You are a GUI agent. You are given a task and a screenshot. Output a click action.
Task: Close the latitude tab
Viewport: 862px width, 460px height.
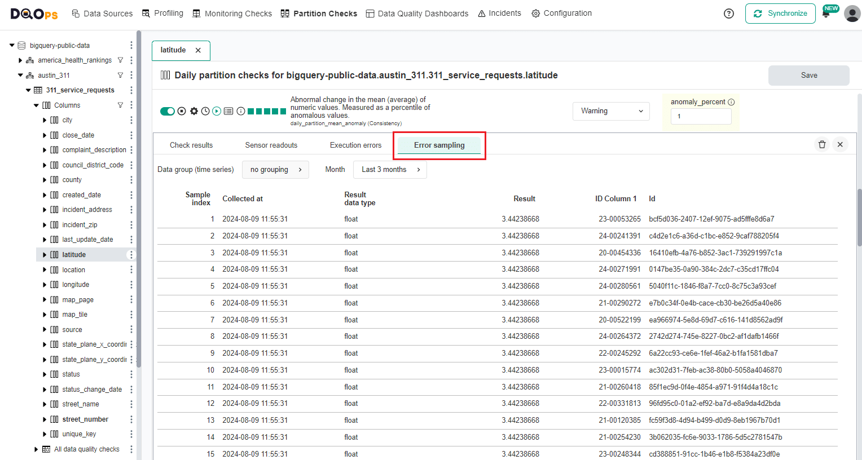(x=198, y=50)
